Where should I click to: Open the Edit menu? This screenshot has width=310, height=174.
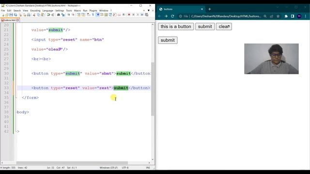(9, 11)
